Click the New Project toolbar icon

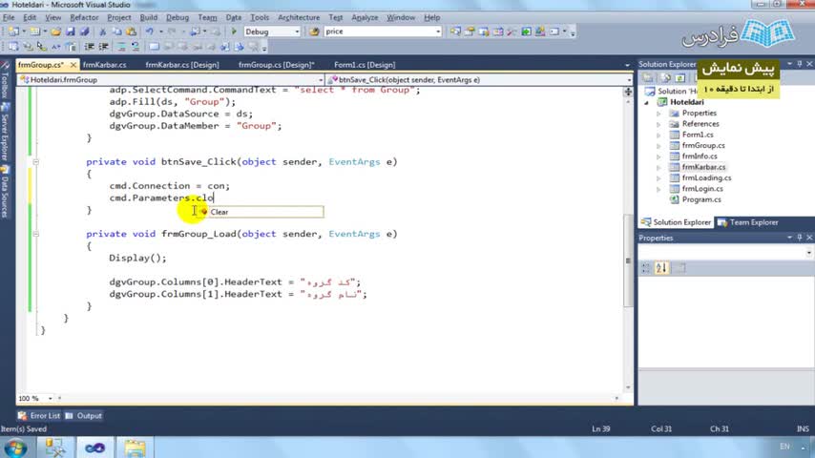click(x=13, y=31)
